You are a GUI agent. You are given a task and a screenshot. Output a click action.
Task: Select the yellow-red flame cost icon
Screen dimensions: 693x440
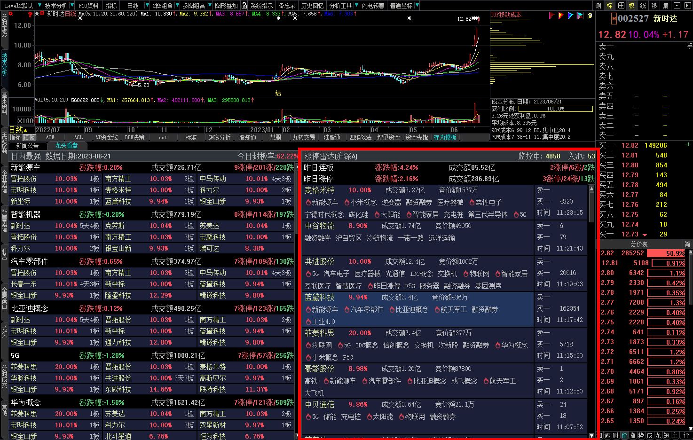pyautogui.click(x=561, y=16)
